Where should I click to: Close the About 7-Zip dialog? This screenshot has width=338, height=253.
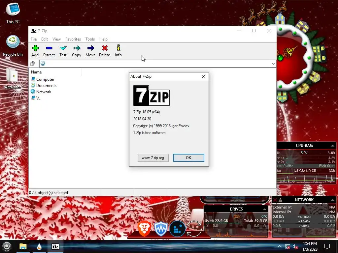[x=204, y=76]
